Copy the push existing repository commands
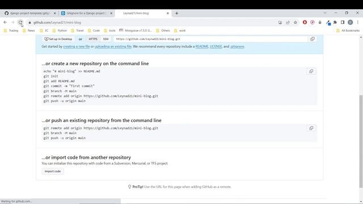Screen dimensions: 363x204 (311, 128)
